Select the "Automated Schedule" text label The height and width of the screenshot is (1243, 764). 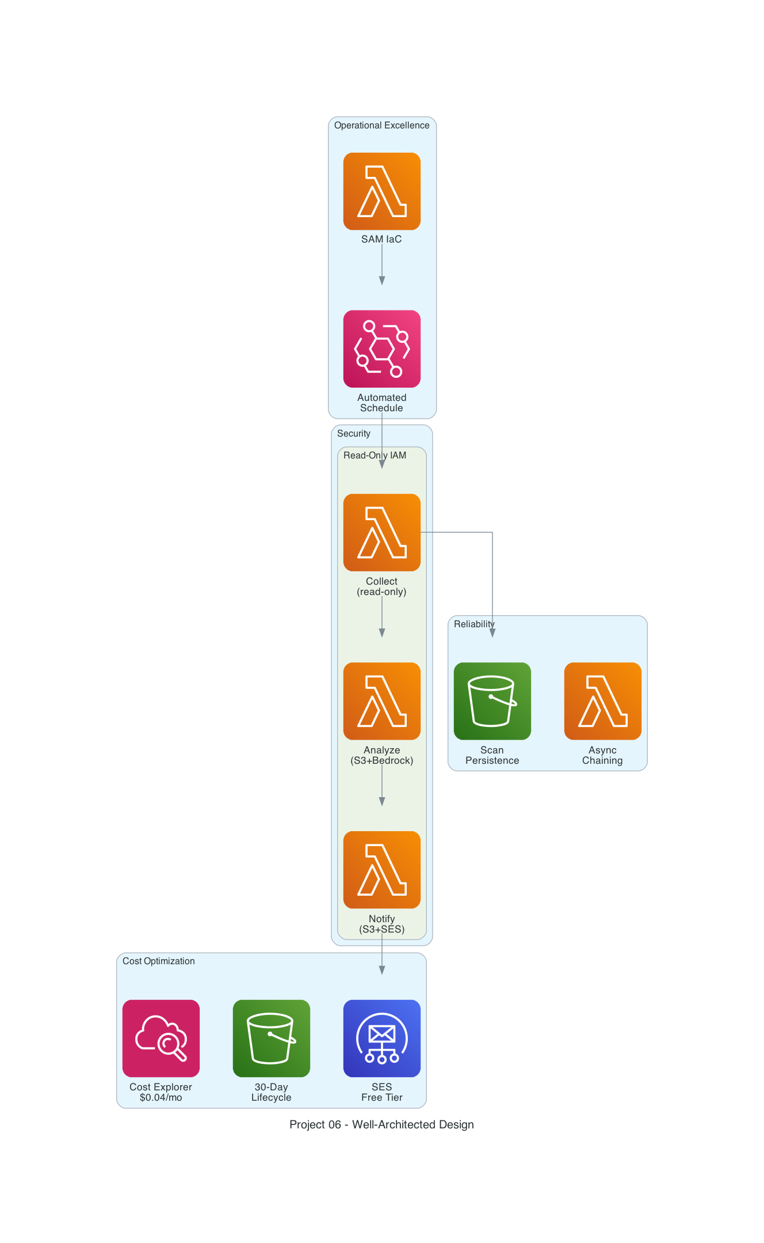[381, 403]
